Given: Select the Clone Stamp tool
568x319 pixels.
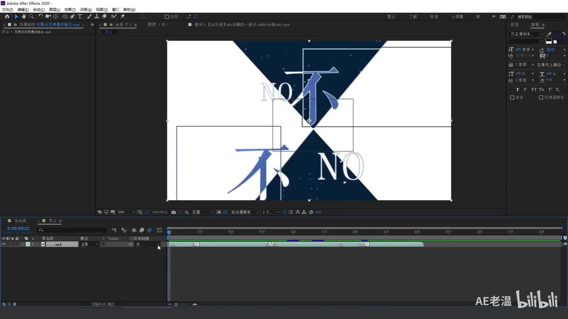Looking at the screenshot, I should (x=97, y=16).
